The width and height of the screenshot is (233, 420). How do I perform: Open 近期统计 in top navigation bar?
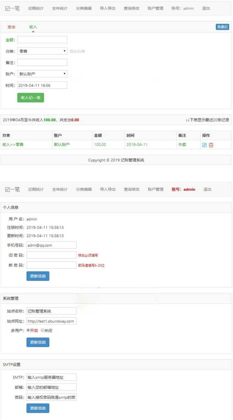click(36, 8)
